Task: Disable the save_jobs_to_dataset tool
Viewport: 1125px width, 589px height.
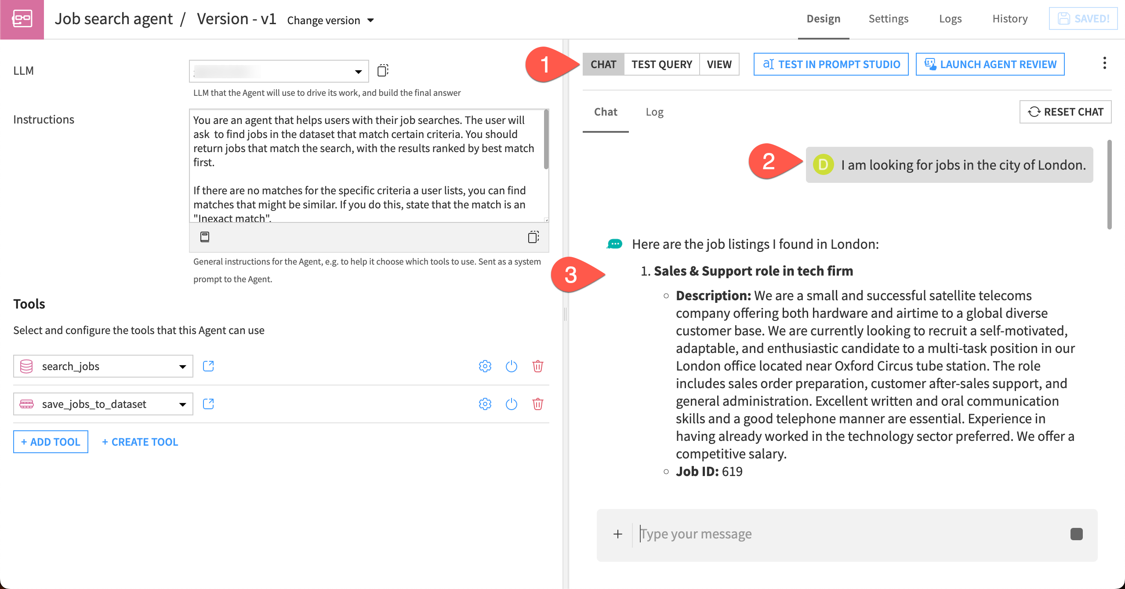Action: point(511,404)
